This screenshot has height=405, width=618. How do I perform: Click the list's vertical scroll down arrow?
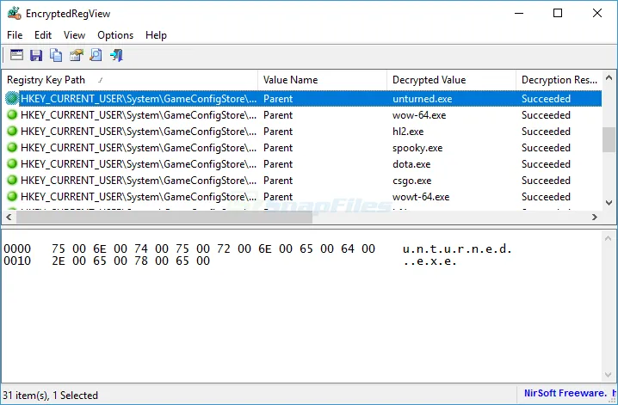pyautogui.click(x=609, y=203)
